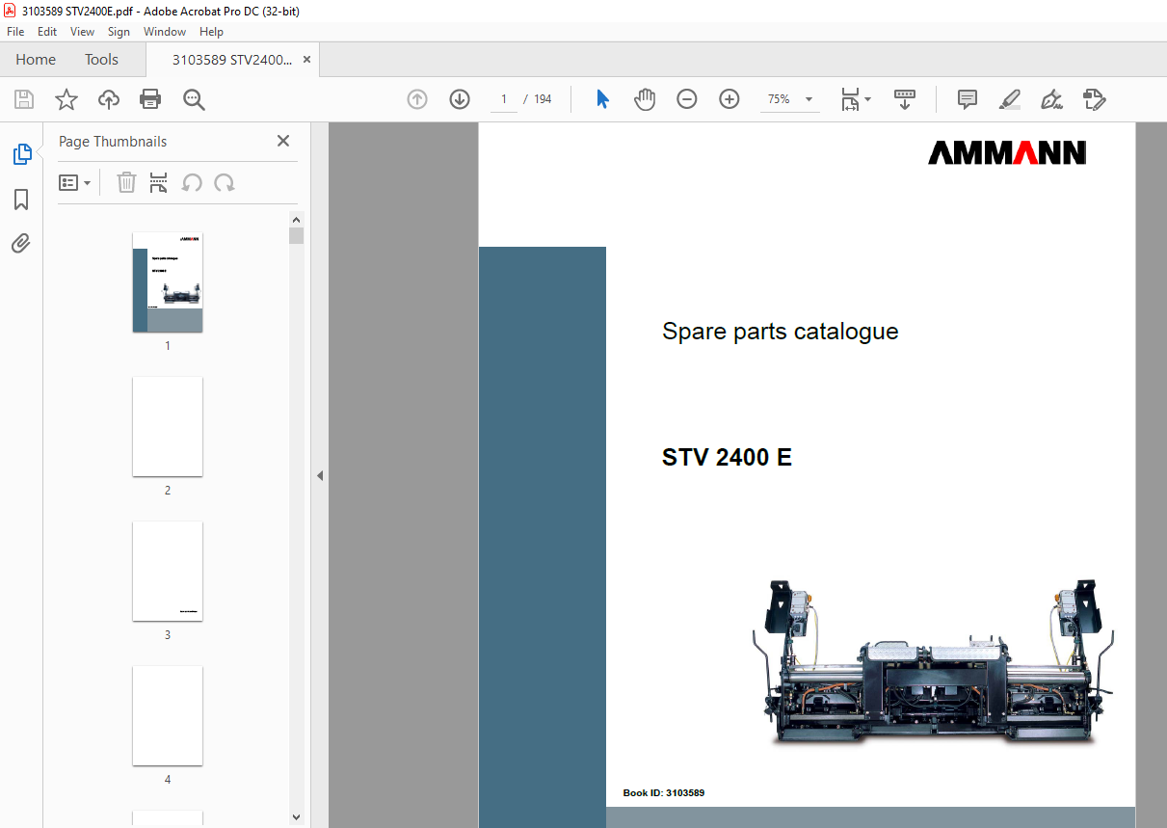Image resolution: width=1167 pixels, height=828 pixels.
Task: Open the Sign menu
Action: click(x=119, y=32)
